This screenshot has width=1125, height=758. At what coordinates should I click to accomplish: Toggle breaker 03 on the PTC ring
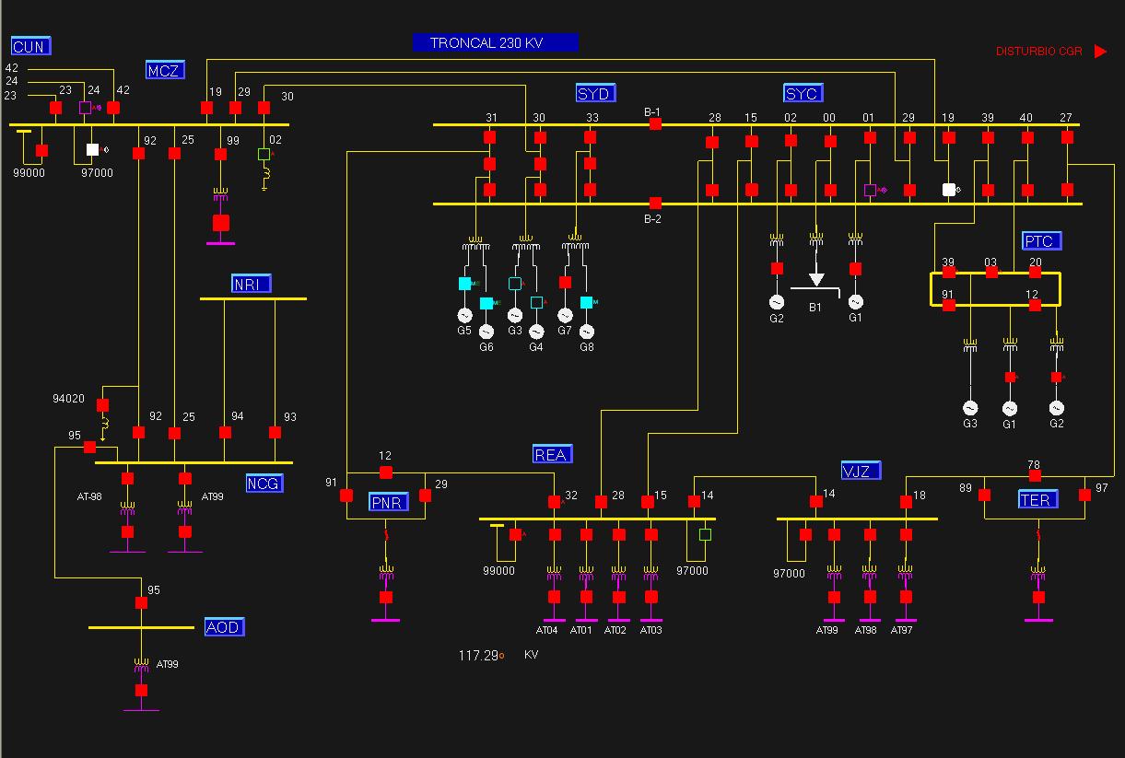tap(991, 273)
